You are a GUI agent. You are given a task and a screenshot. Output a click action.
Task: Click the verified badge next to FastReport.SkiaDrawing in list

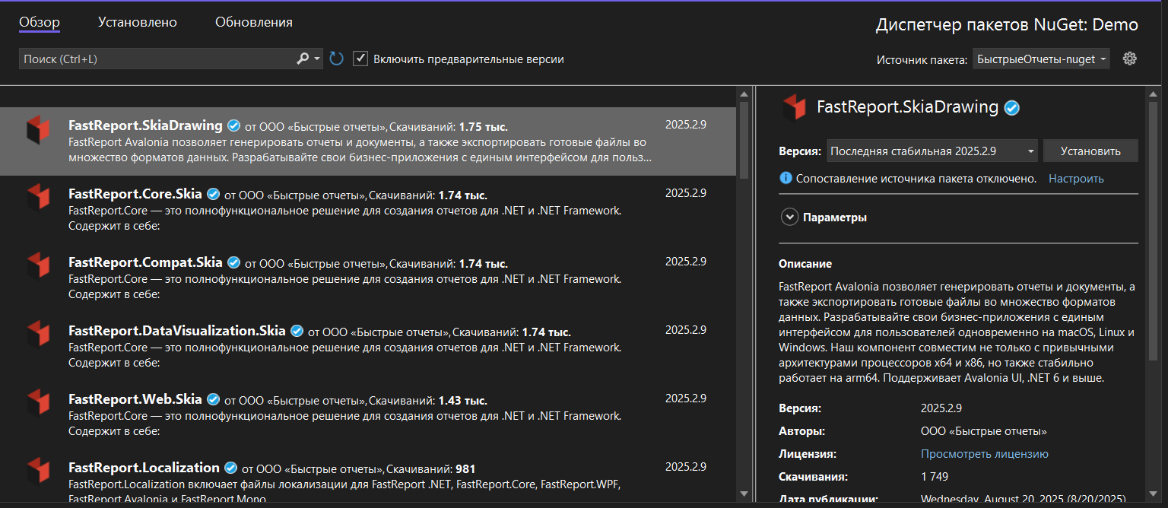(x=234, y=125)
